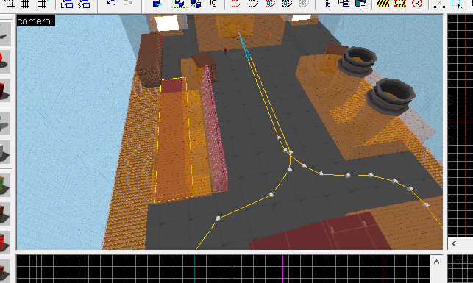
Task: Open the camera view type label menu
Action: coord(34,21)
